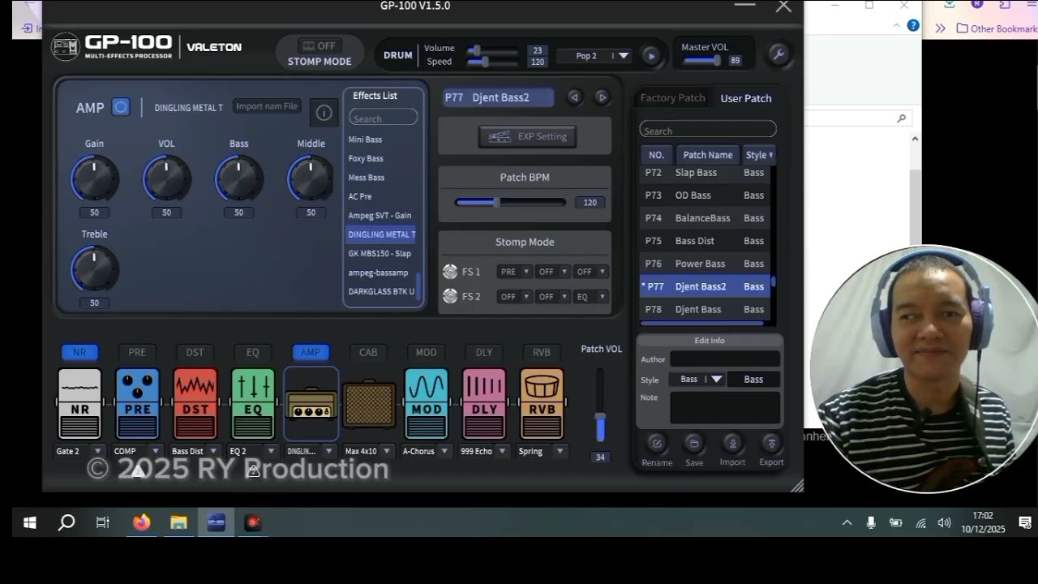Toggle the RVB module on/off

(542, 352)
